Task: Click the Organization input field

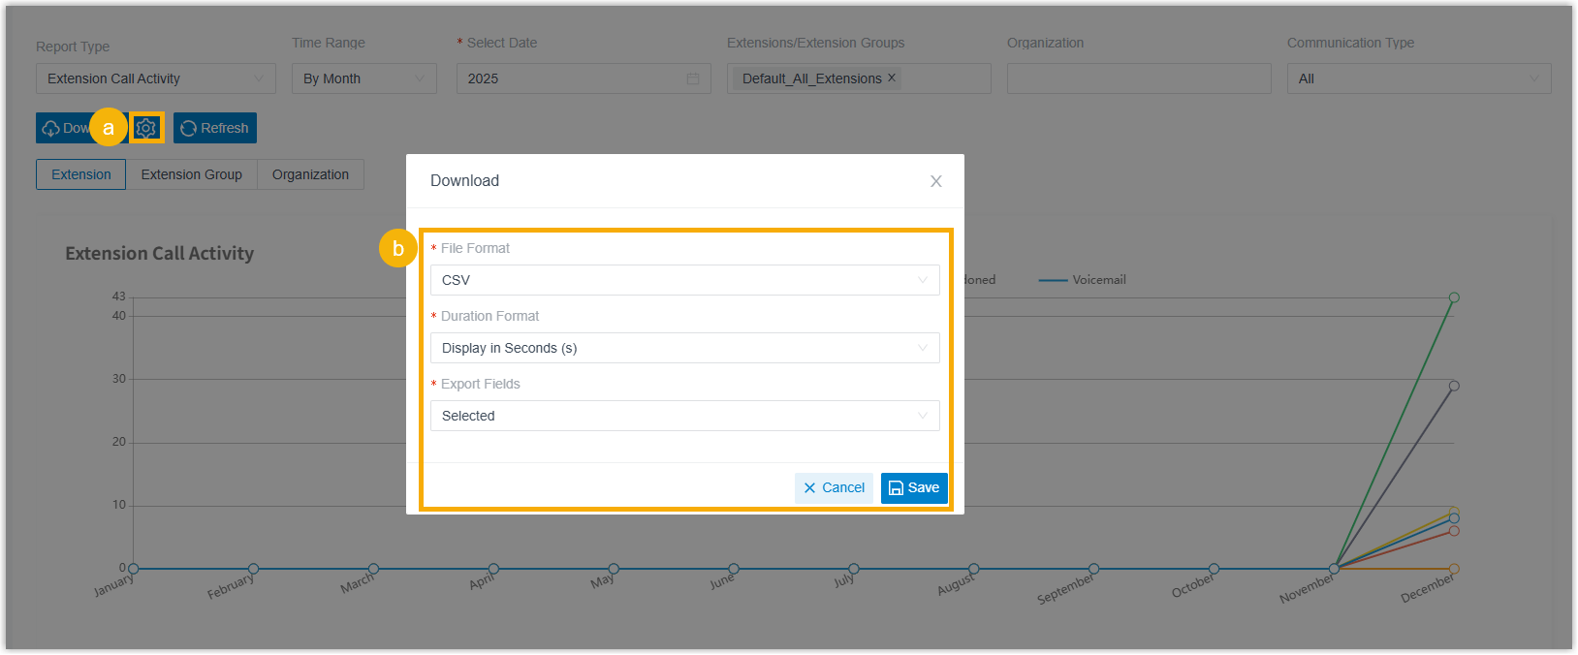Action: click(x=1138, y=78)
